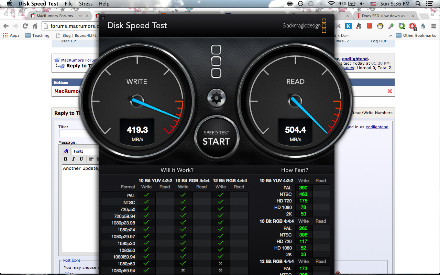Open the Teaching bookmarks folder
Screen dimensions: 440x275
click(37, 35)
